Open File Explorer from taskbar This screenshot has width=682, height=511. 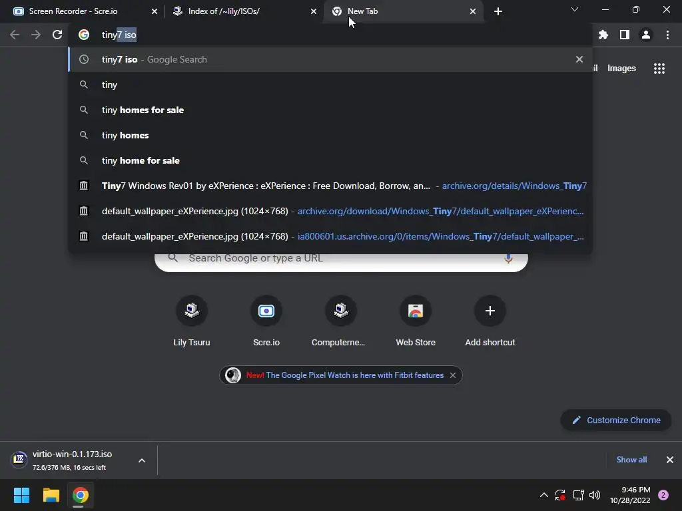pos(51,495)
